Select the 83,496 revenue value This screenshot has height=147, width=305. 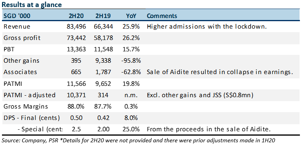pos(76,26)
